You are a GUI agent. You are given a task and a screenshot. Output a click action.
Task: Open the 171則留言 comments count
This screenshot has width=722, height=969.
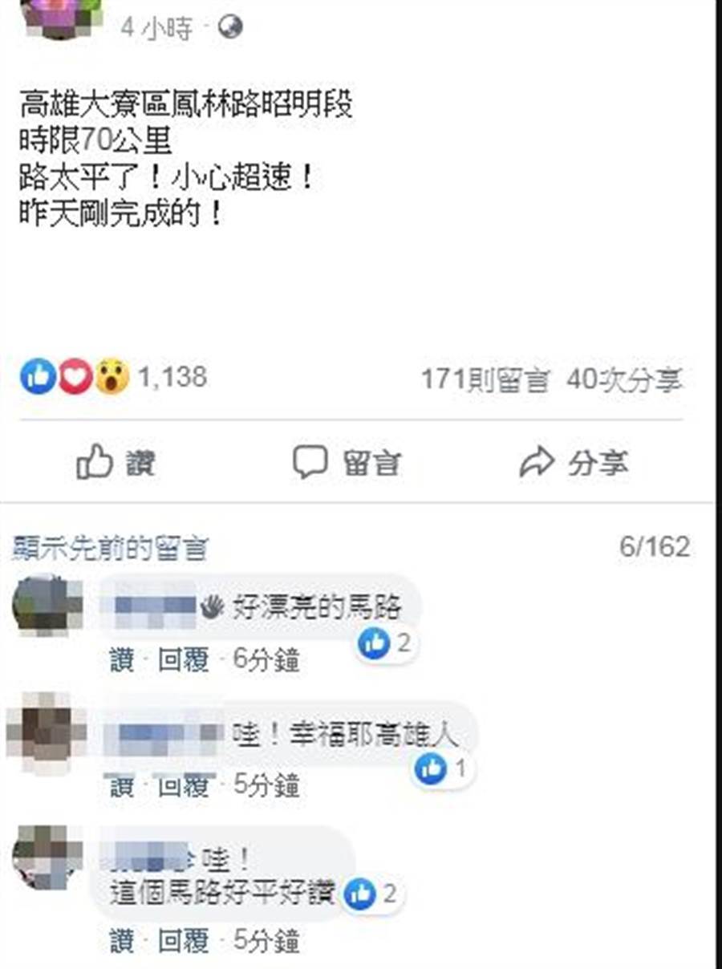486,379
